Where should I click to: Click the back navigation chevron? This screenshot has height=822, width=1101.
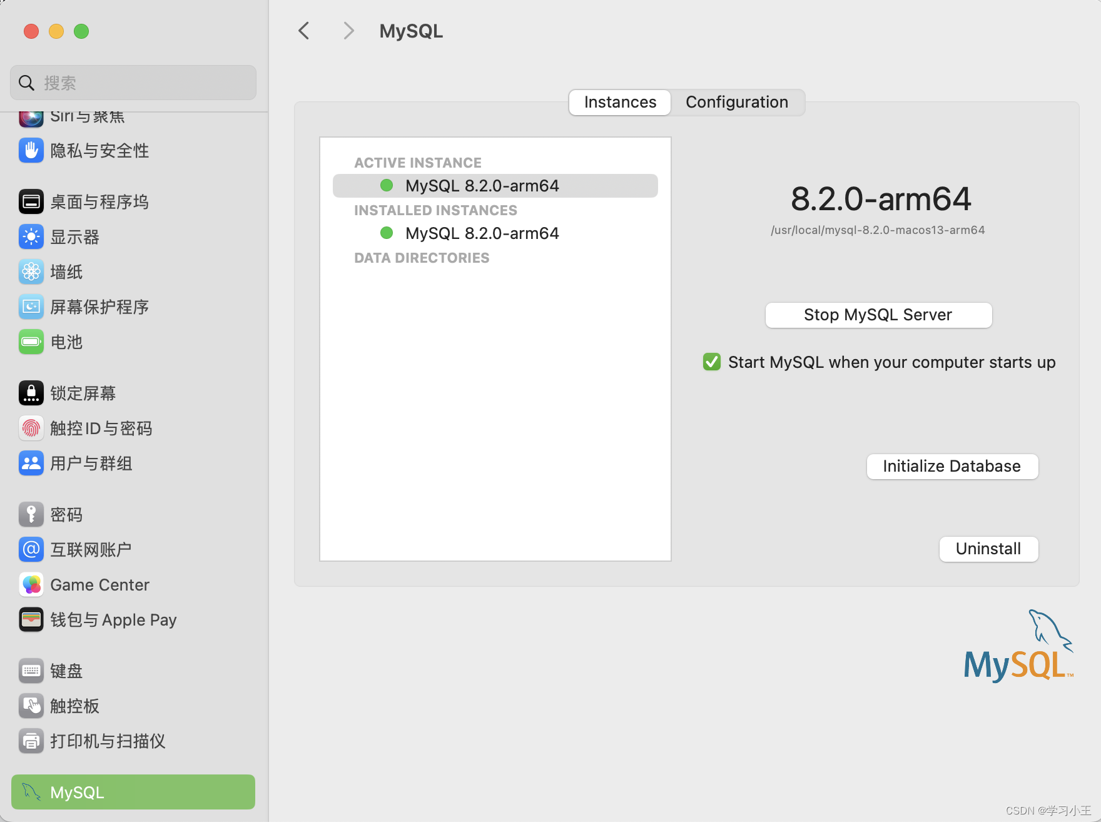coord(303,30)
